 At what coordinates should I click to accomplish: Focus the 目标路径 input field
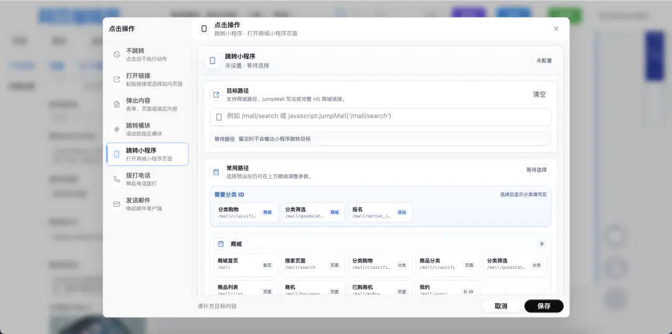381,117
